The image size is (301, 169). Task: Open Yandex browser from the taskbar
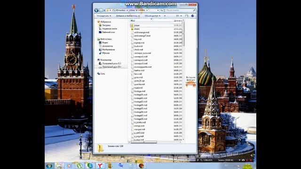pyautogui.click(x=100, y=166)
